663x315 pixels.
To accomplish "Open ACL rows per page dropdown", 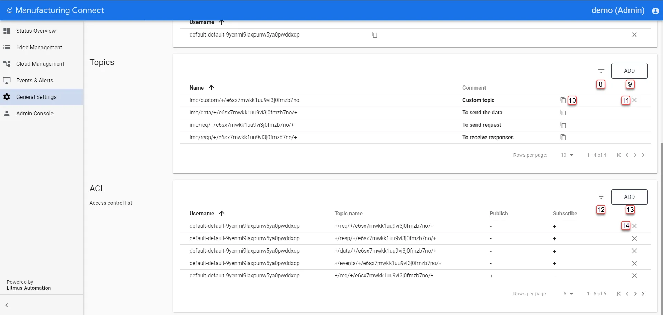I will point(568,294).
